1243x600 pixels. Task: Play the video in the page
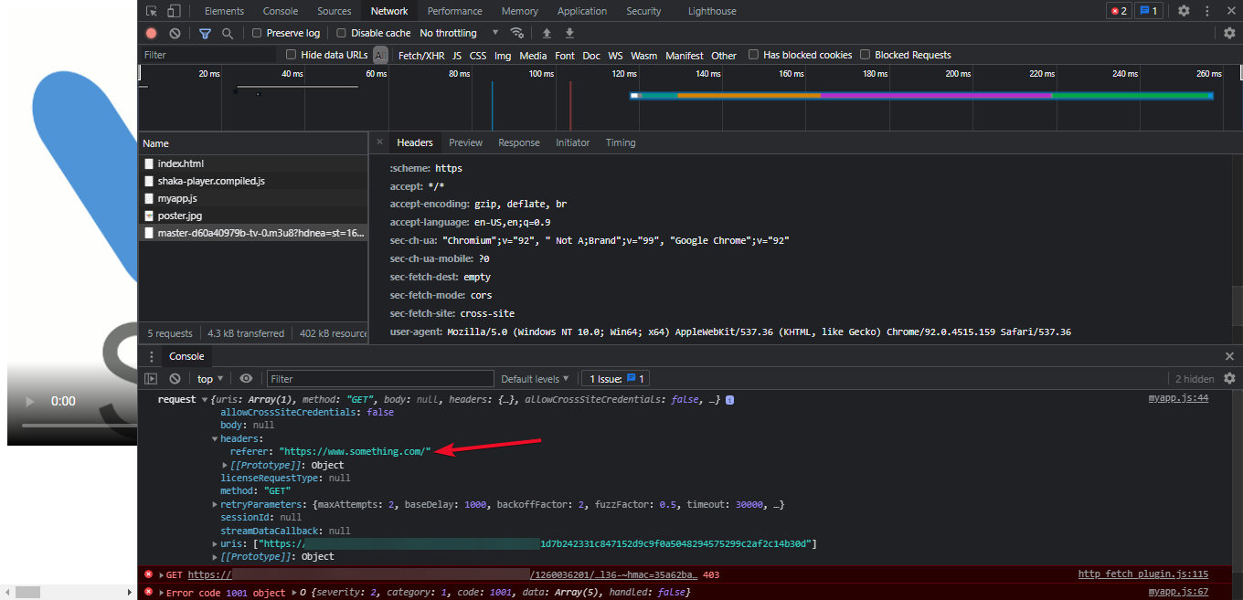tap(29, 401)
